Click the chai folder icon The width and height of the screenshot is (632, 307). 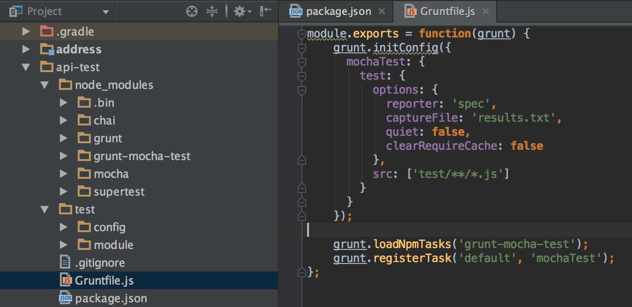tap(84, 121)
